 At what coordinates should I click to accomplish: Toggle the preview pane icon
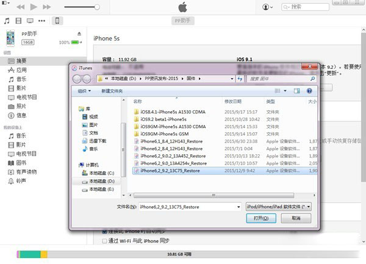(x=296, y=91)
